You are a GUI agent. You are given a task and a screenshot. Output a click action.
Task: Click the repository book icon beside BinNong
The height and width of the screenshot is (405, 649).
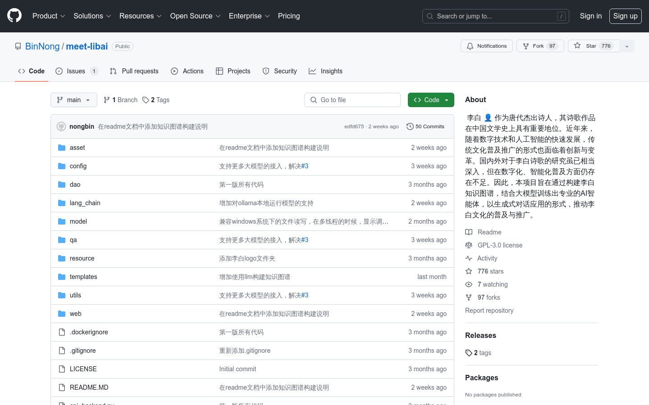[18, 46]
